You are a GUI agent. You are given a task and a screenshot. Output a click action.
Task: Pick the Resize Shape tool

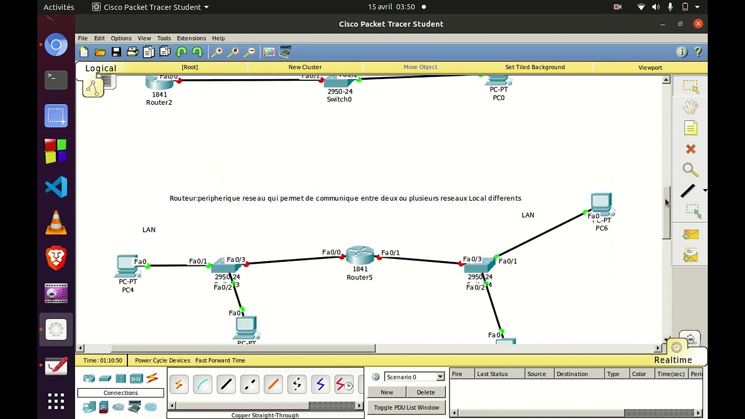pyautogui.click(x=693, y=211)
